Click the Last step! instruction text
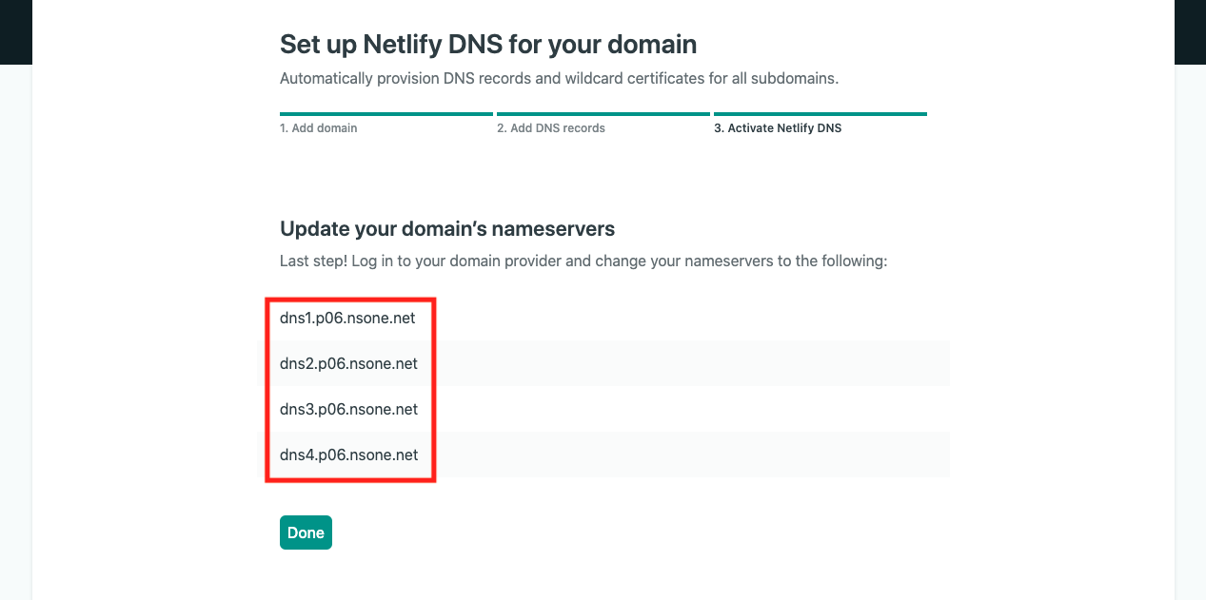 (x=583, y=260)
